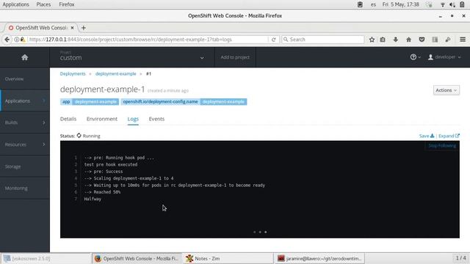Click the Deployments breadcrumb link

pyautogui.click(x=73, y=73)
